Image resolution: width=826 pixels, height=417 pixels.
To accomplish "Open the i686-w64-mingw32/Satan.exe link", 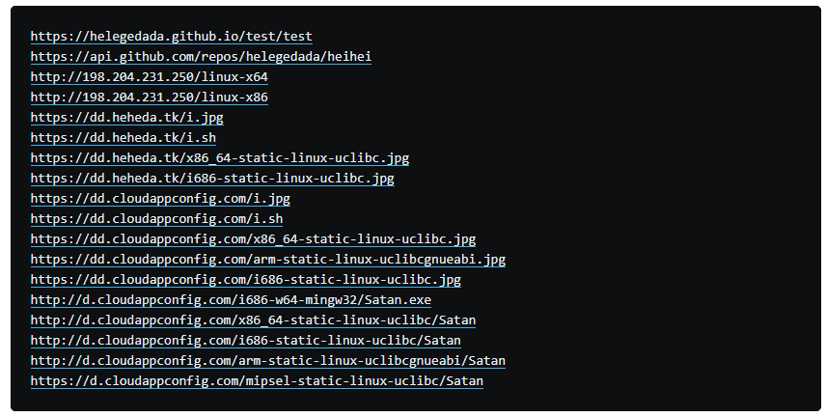I will click(231, 300).
